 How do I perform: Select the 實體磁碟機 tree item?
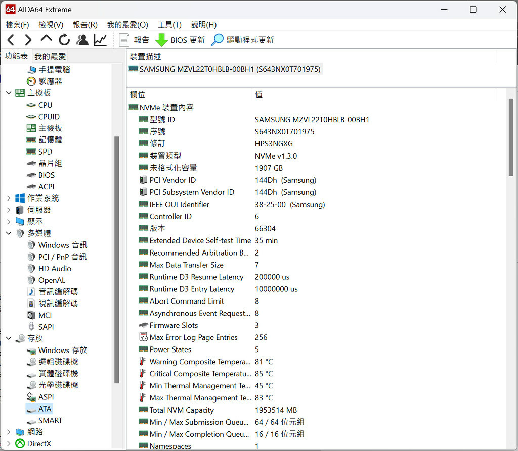click(x=52, y=374)
